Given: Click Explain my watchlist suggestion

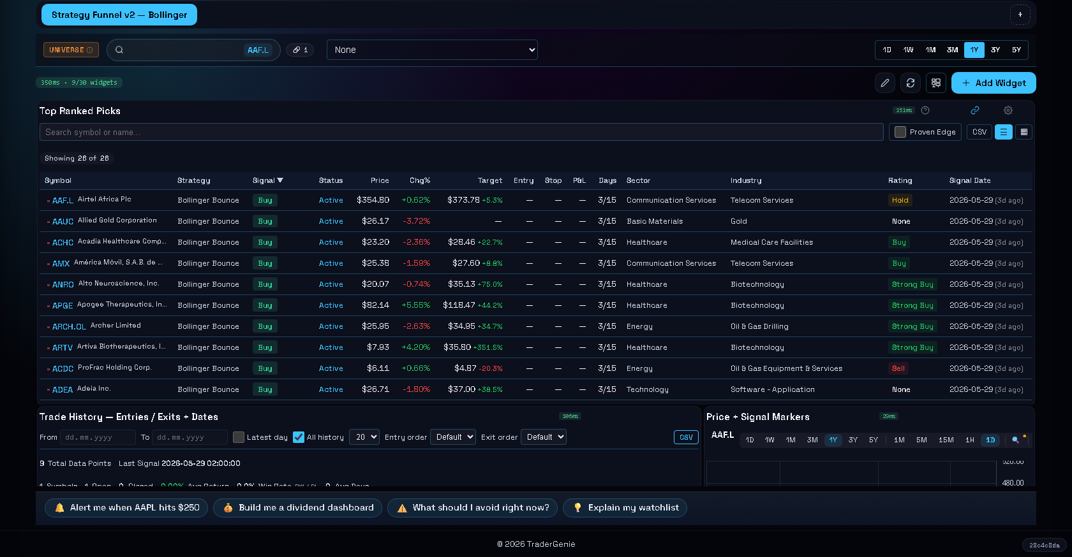Looking at the screenshot, I should pos(625,508).
